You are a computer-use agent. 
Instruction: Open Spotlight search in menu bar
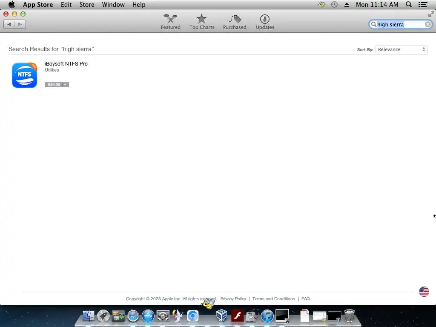(409, 4)
